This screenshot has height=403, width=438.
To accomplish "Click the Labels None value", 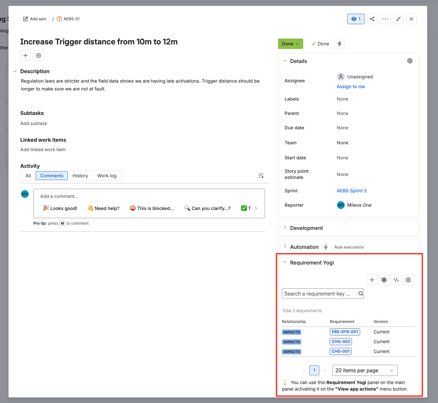I will pos(342,99).
